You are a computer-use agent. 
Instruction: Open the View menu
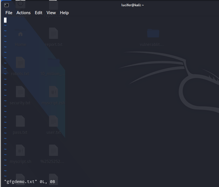pos(51,13)
